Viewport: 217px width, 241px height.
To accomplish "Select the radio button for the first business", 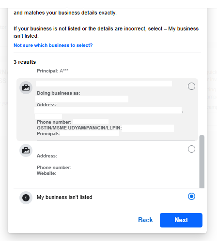I will (x=191, y=86).
